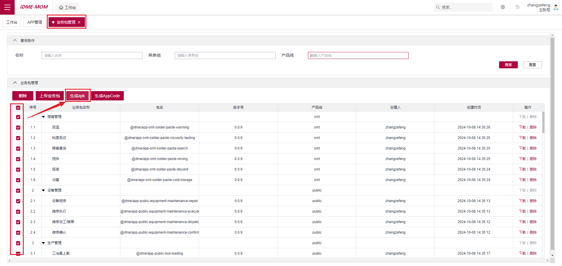Collapse the 查询条件 panel chevron
The width and height of the screenshot is (562, 266).
coord(15,41)
